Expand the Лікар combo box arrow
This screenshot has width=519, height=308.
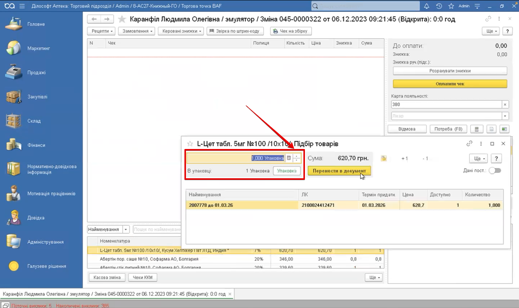(x=505, y=116)
